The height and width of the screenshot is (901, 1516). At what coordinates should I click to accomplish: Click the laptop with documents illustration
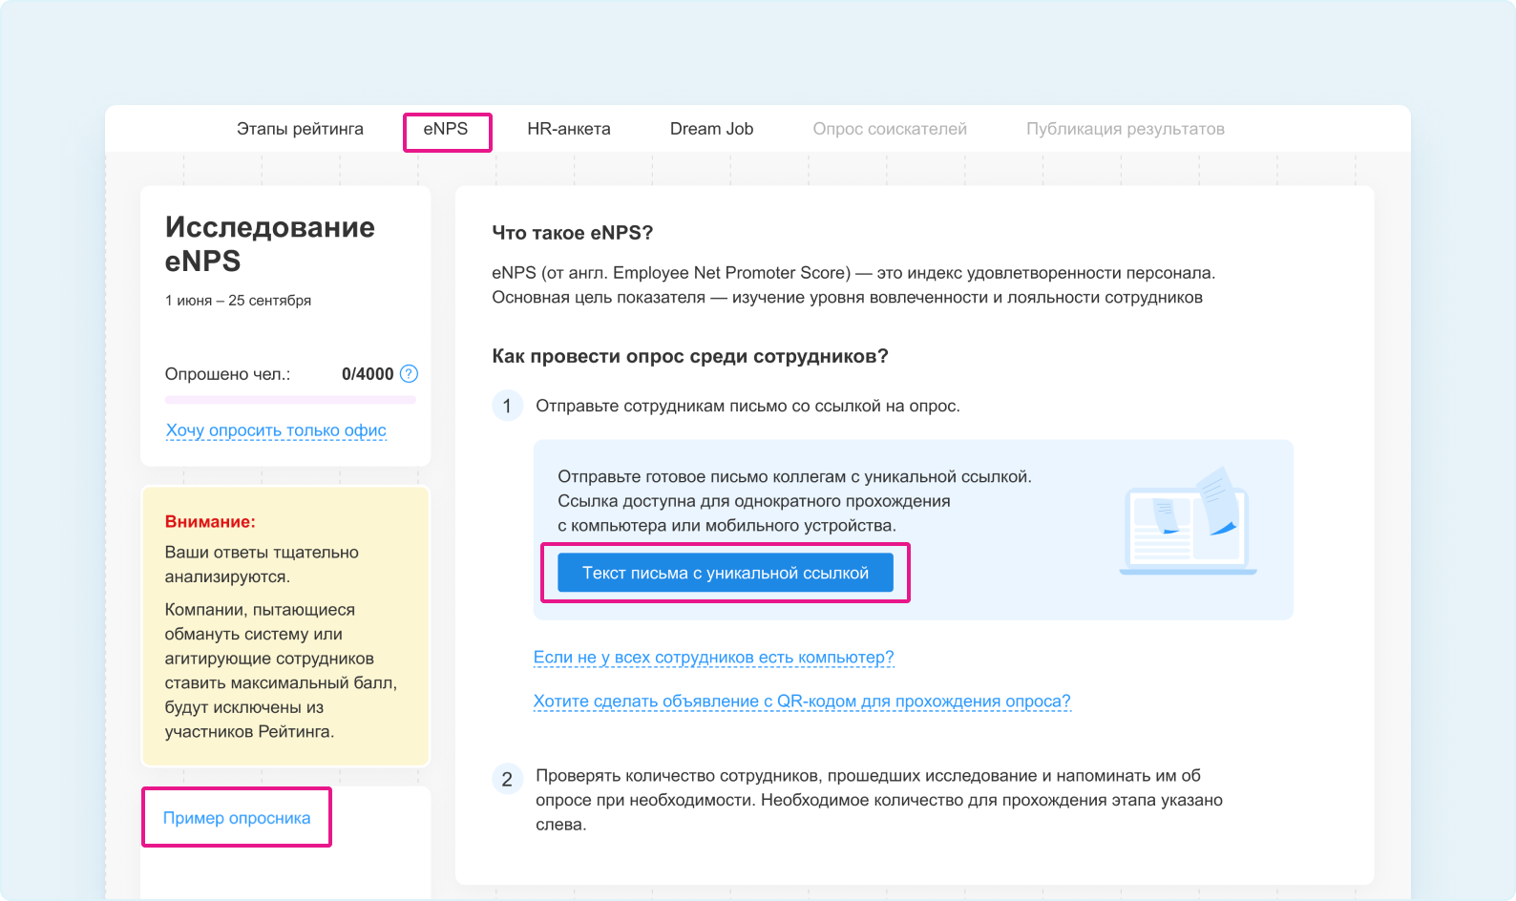pos(1188,521)
